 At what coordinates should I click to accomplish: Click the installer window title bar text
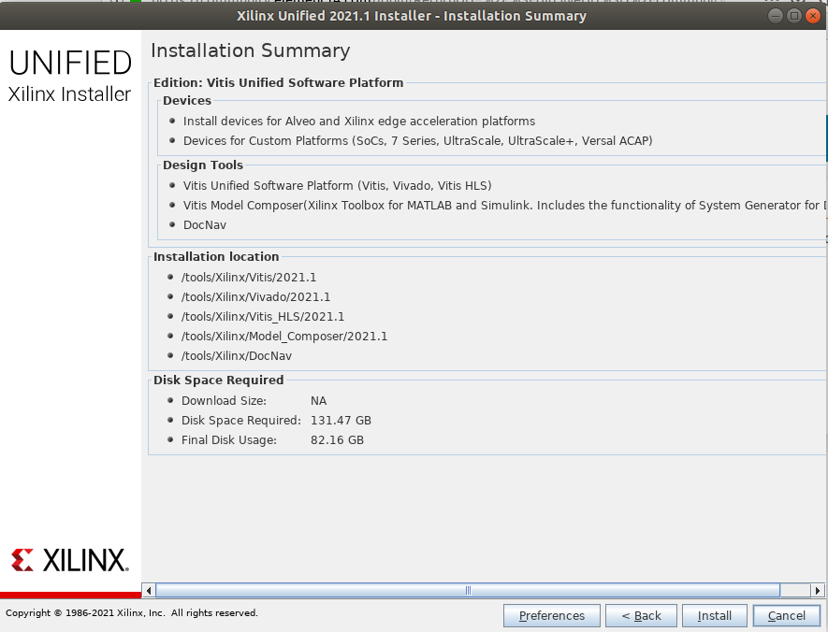pyautogui.click(x=412, y=16)
